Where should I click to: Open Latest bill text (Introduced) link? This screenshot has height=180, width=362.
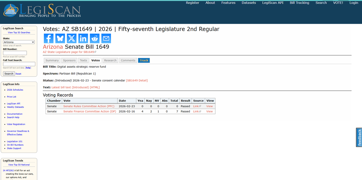pos(70,87)
